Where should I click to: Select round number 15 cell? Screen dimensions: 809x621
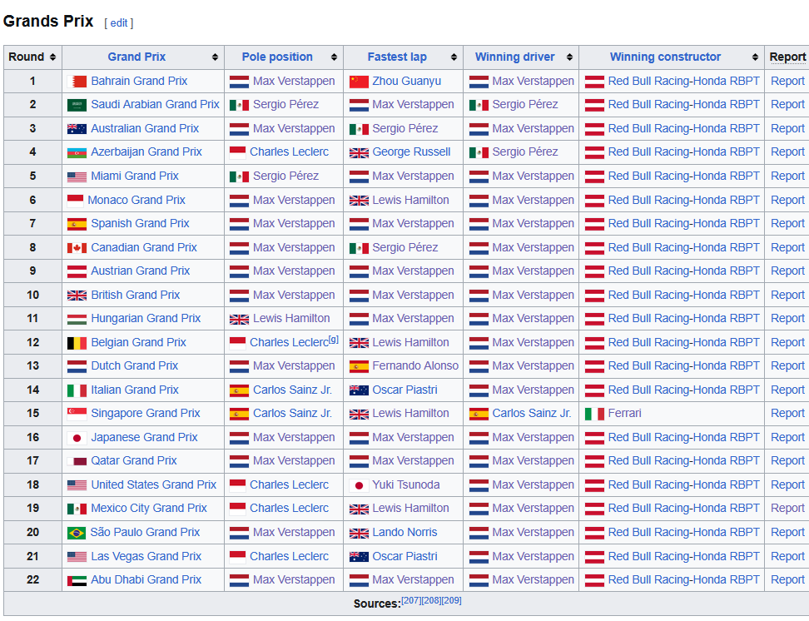click(x=32, y=414)
